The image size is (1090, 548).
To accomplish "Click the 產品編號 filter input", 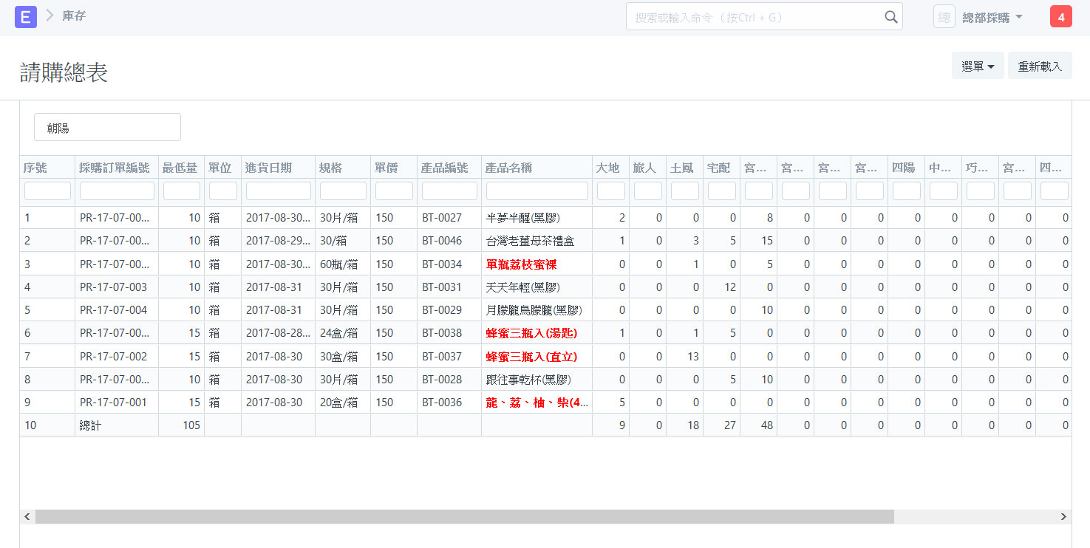I will [449, 191].
